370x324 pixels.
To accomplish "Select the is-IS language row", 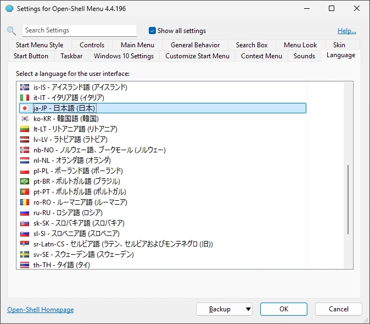I will pos(163,87).
